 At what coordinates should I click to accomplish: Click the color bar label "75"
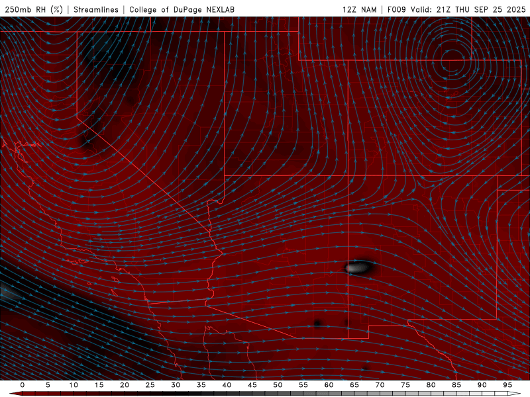point(405,385)
